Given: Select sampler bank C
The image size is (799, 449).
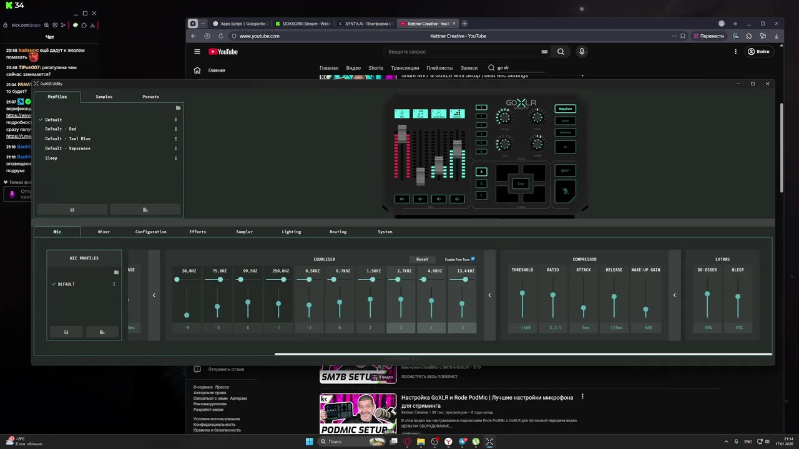Looking at the screenshot, I should pos(481,196).
